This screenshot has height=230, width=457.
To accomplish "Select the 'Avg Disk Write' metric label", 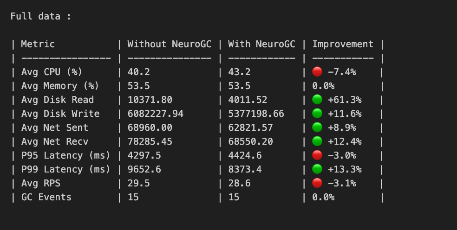I will [x=60, y=114].
